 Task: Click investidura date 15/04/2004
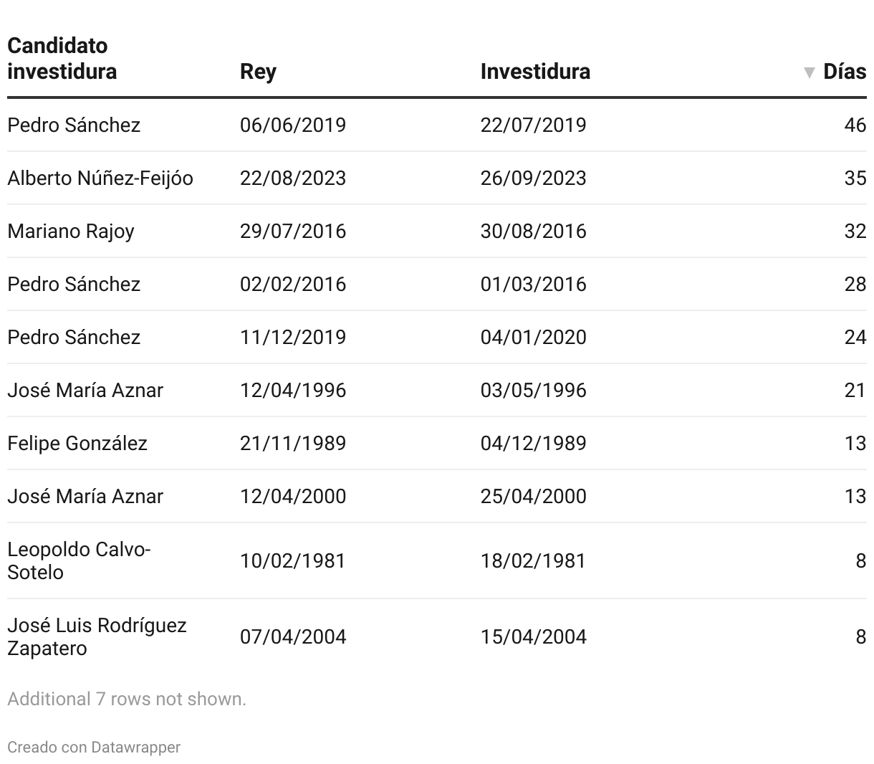click(533, 636)
